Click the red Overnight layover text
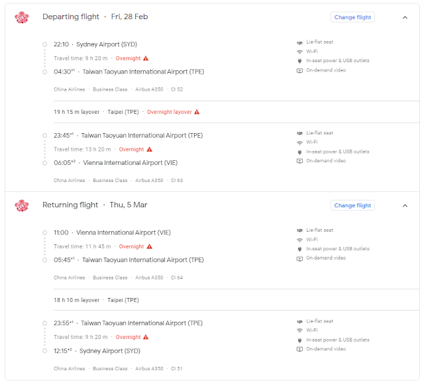This screenshot has height=386, width=424. (x=170, y=112)
